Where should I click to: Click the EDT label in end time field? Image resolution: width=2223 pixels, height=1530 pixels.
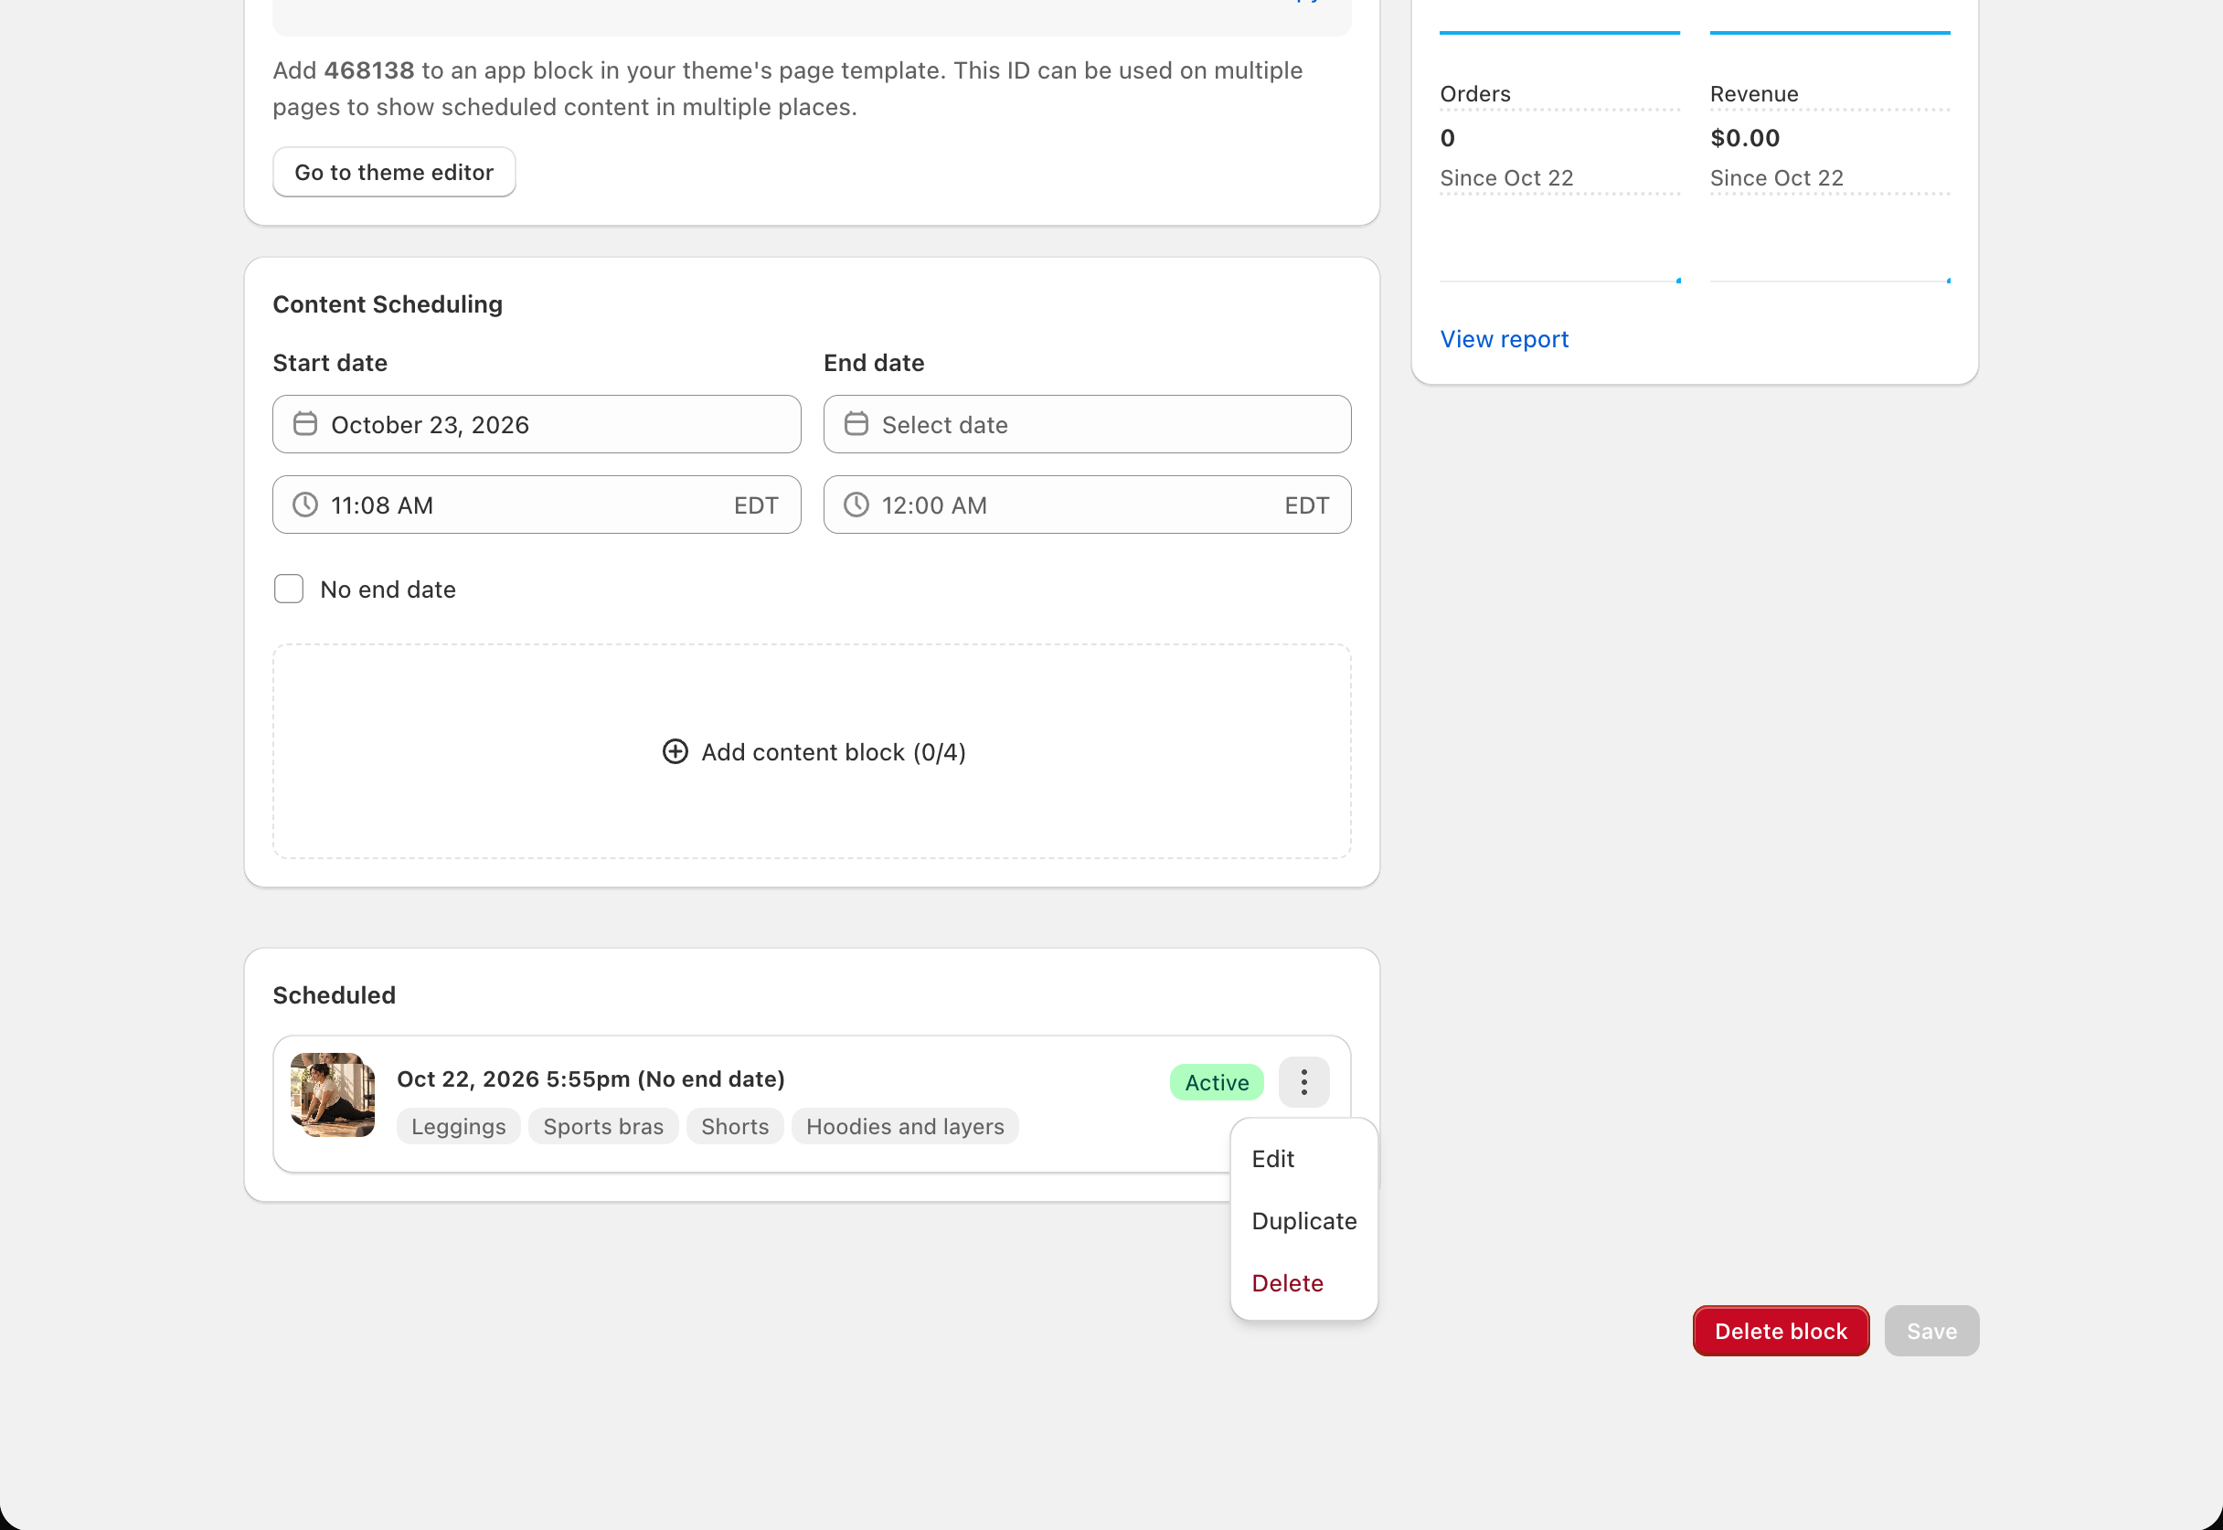1306,505
